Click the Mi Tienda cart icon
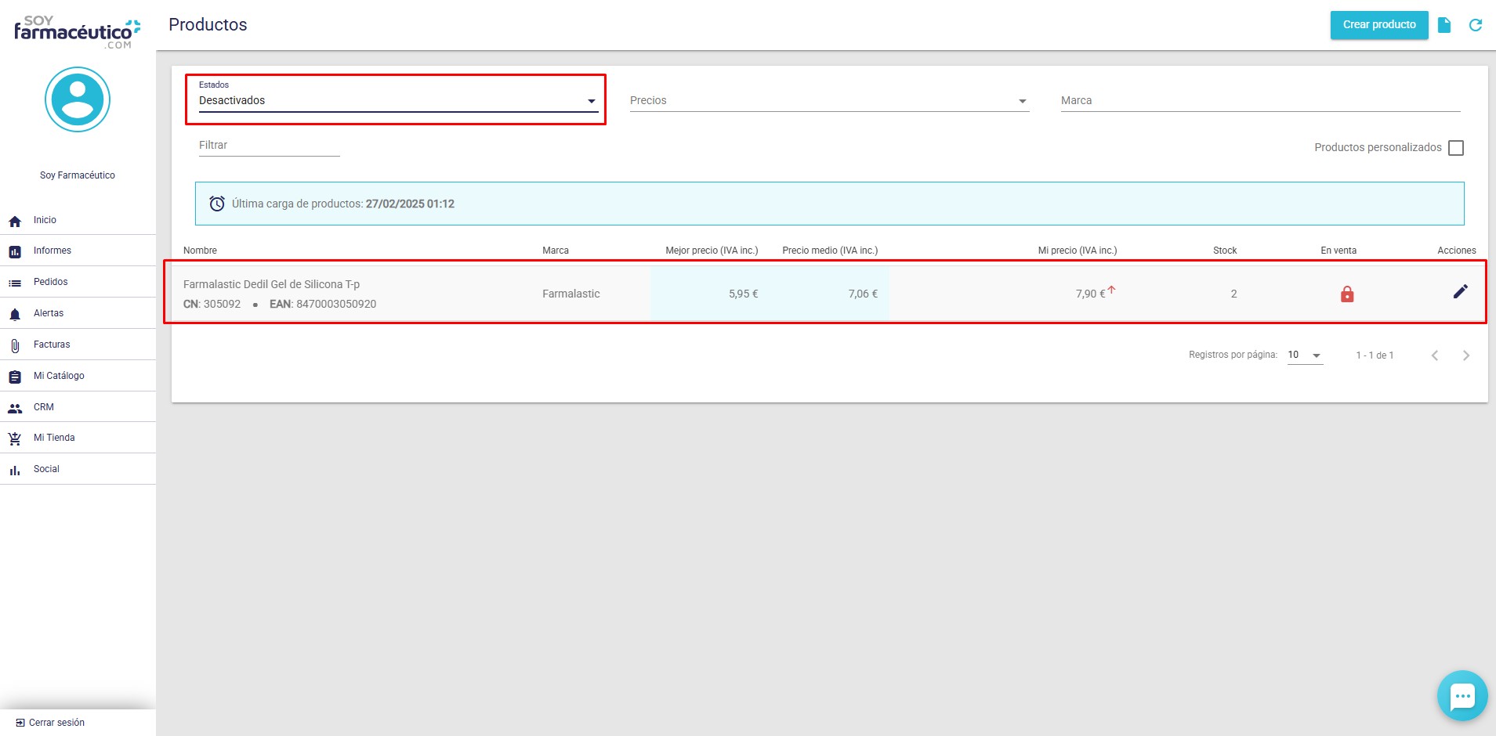The image size is (1496, 736). tap(15, 439)
